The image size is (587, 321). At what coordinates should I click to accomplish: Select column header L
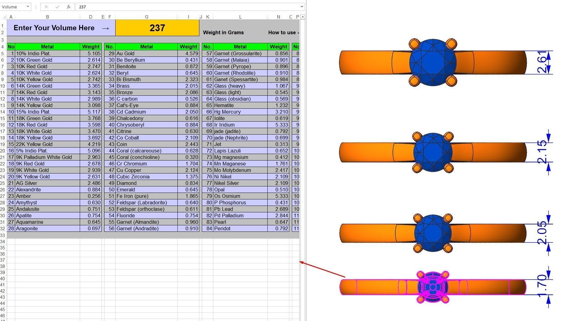[x=240, y=17]
